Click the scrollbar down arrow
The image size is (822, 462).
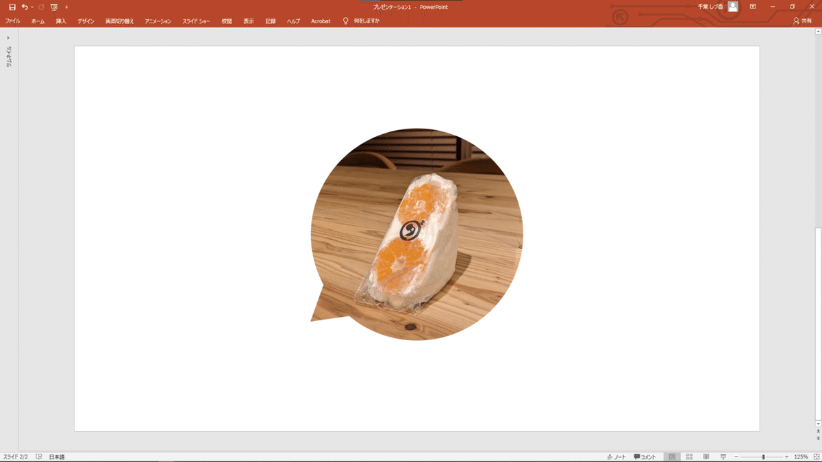[818, 423]
